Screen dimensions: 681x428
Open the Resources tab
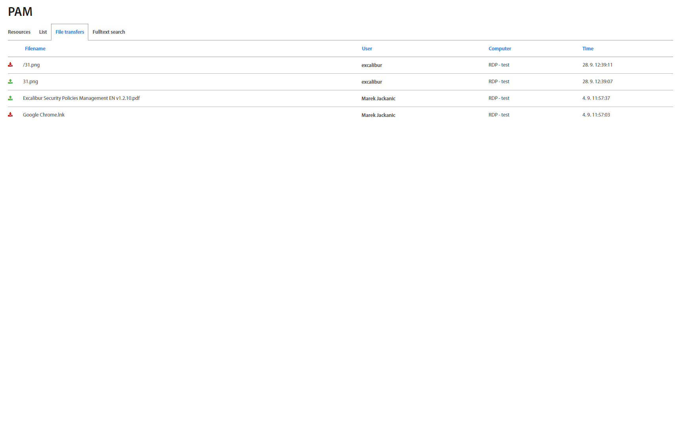pyautogui.click(x=19, y=32)
